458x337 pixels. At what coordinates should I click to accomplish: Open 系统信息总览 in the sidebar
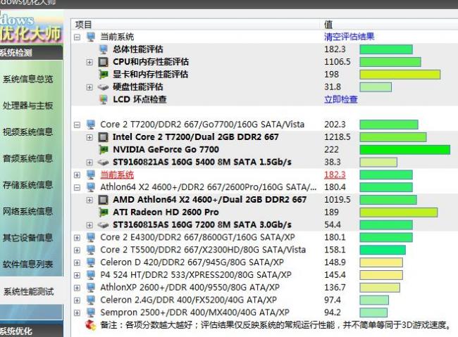click(x=28, y=79)
